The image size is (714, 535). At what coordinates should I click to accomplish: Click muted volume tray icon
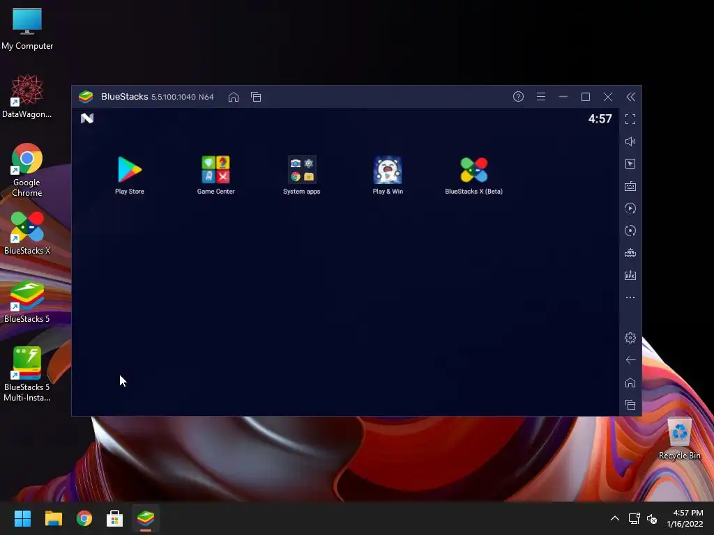pyautogui.click(x=652, y=518)
